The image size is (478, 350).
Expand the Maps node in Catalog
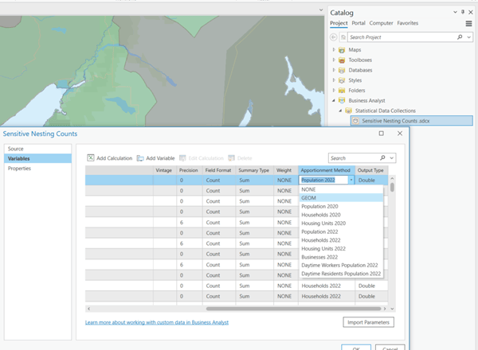tap(334, 49)
